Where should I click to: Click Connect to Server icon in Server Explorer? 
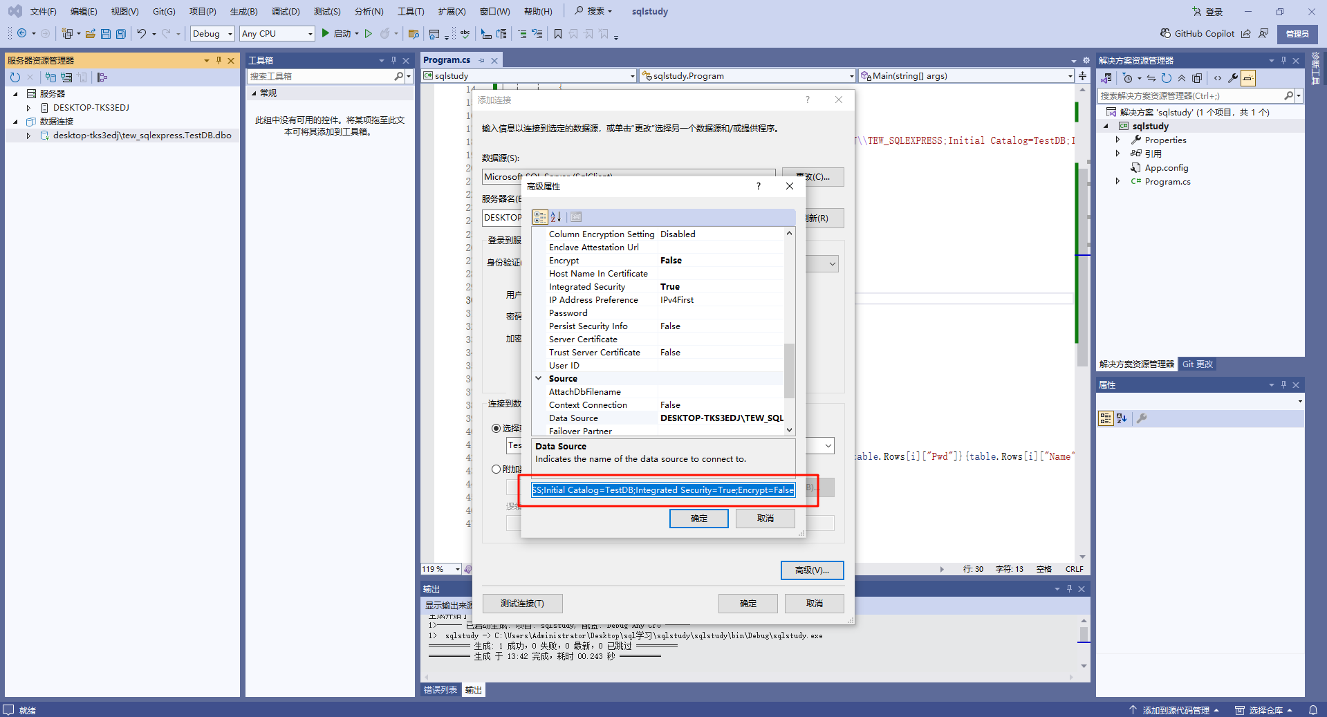click(66, 77)
